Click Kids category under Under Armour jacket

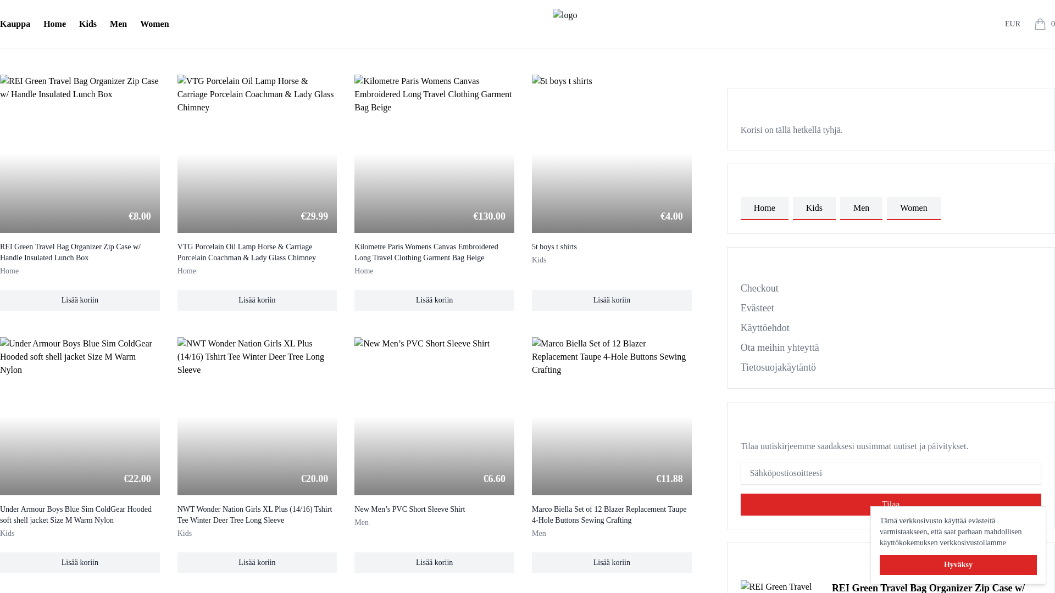pyautogui.click(x=7, y=534)
